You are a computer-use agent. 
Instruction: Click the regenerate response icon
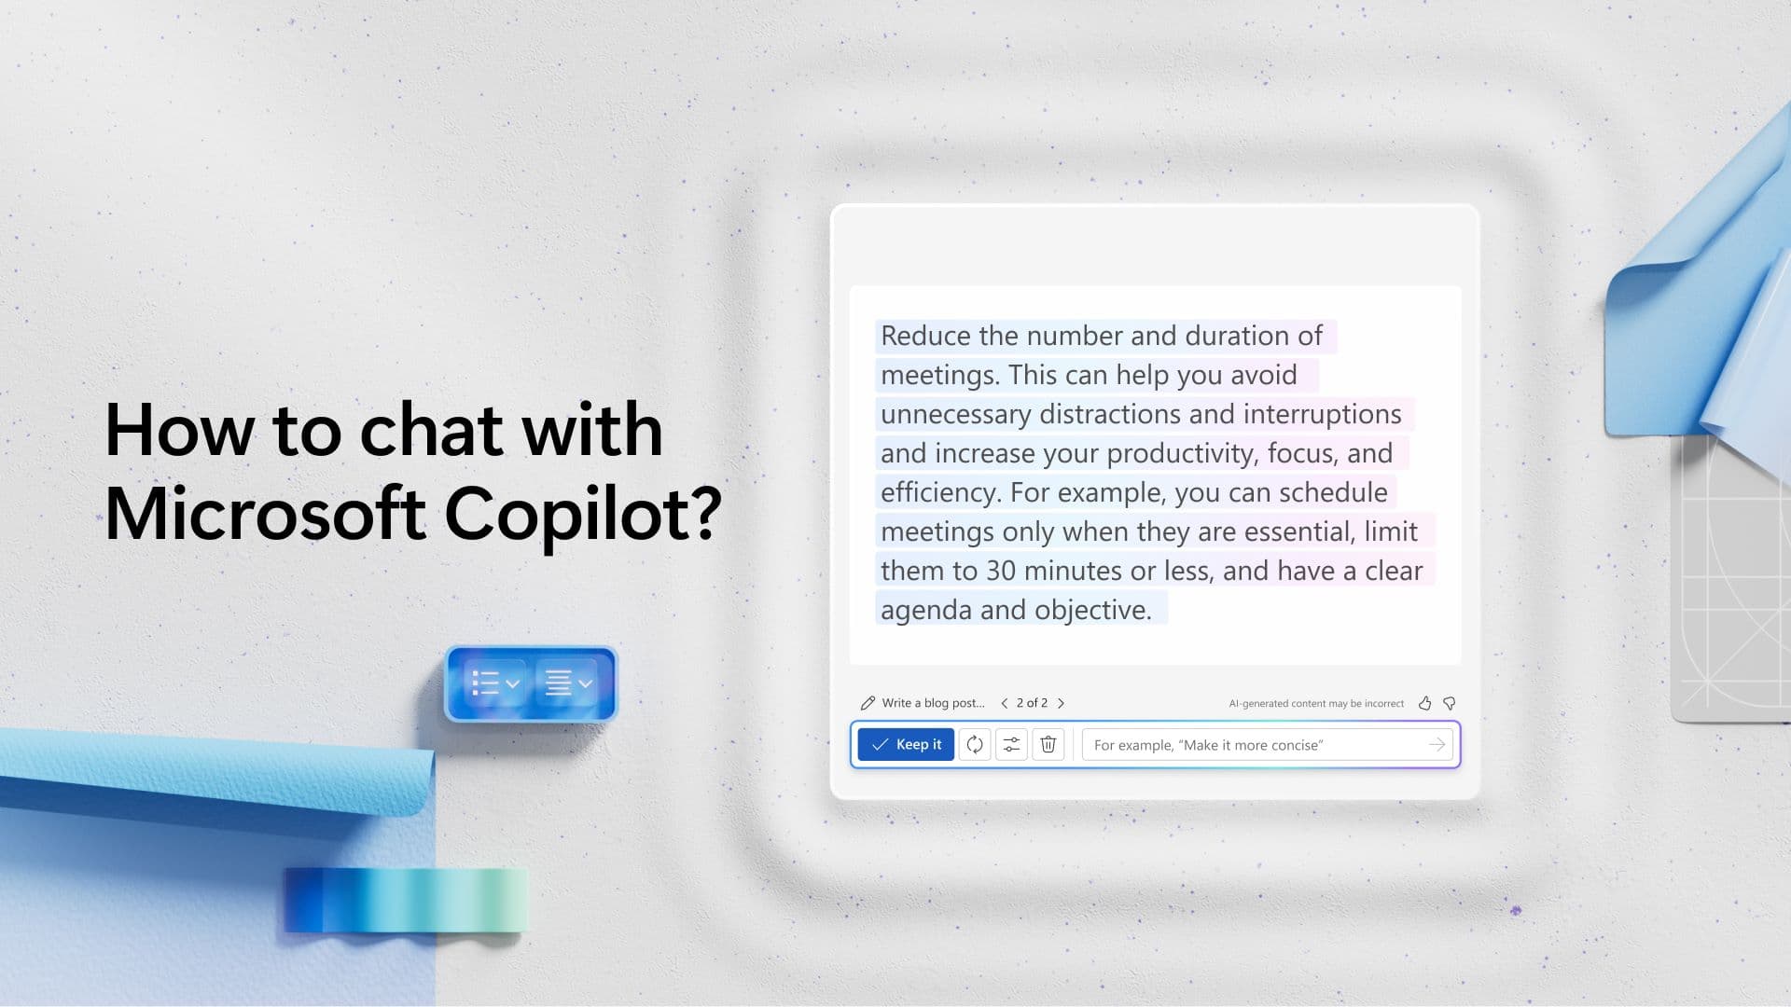[974, 744]
